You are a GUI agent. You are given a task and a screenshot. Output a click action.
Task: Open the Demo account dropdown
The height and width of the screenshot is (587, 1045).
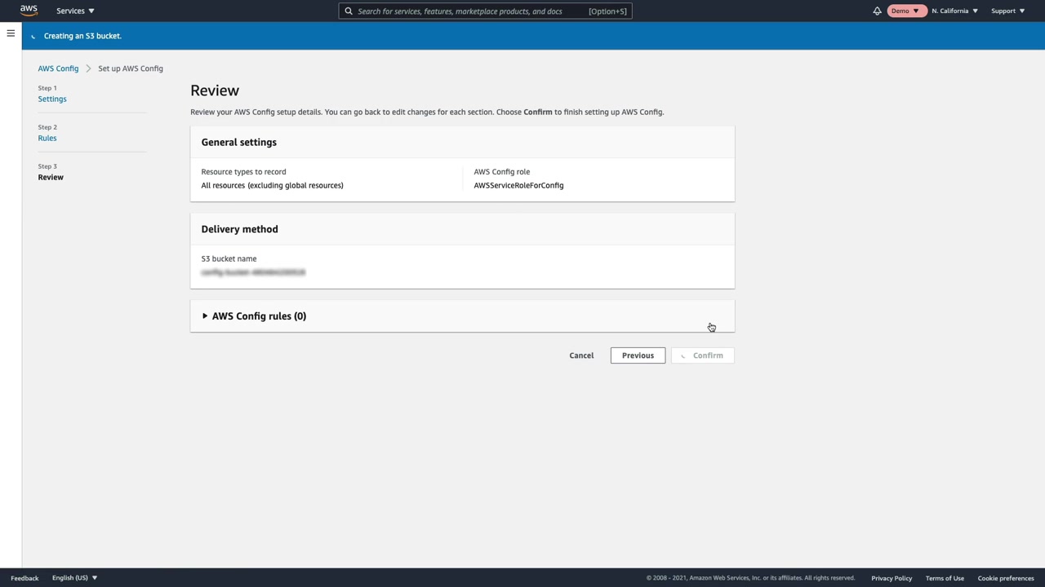(905, 11)
